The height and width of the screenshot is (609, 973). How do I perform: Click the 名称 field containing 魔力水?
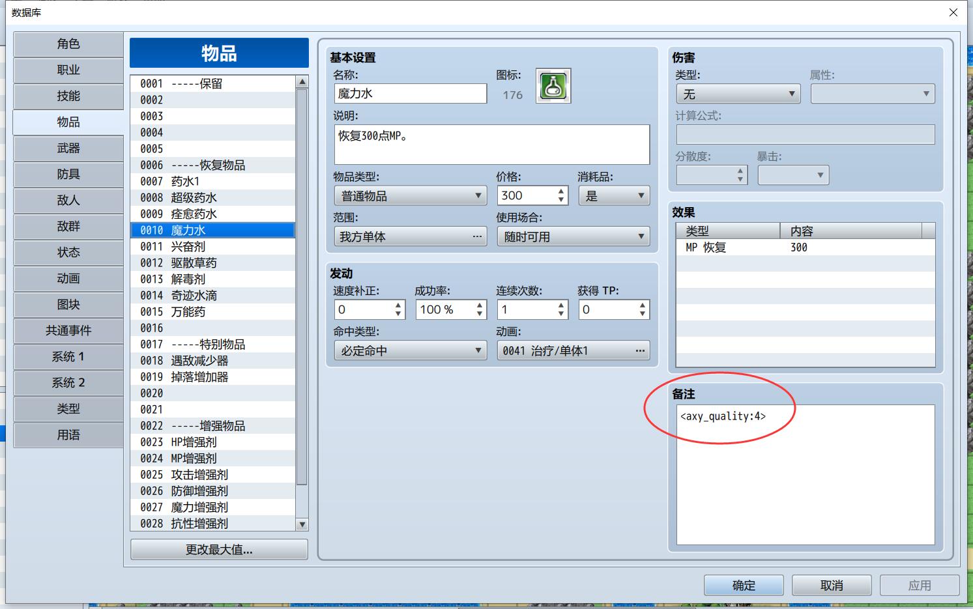(x=410, y=94)
